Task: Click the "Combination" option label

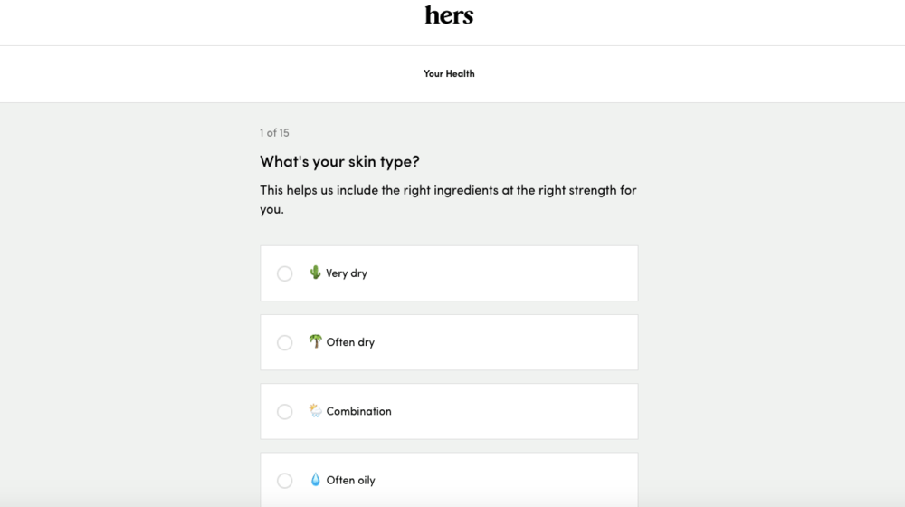Action: pyautogui.click(x=358, y=411)
